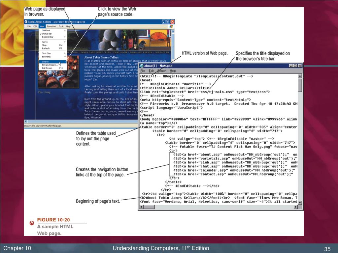338x253 pixels.
Task: Click the '<body bgcolor="#000066"' line in Notepad
Action: (x=219, y=119)
